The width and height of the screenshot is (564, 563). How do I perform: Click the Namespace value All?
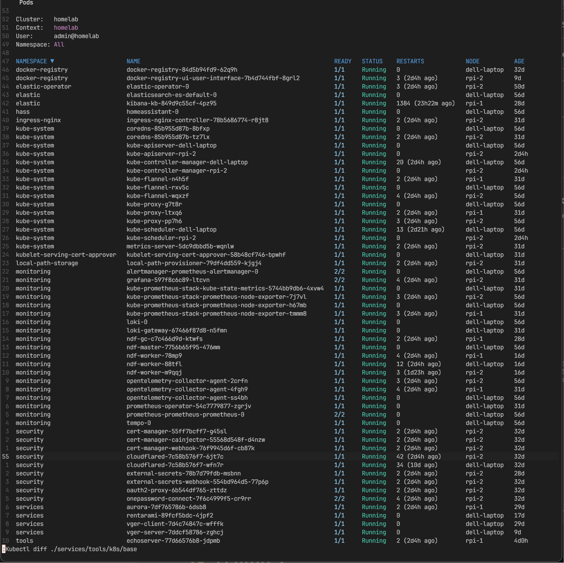[59, 45]
